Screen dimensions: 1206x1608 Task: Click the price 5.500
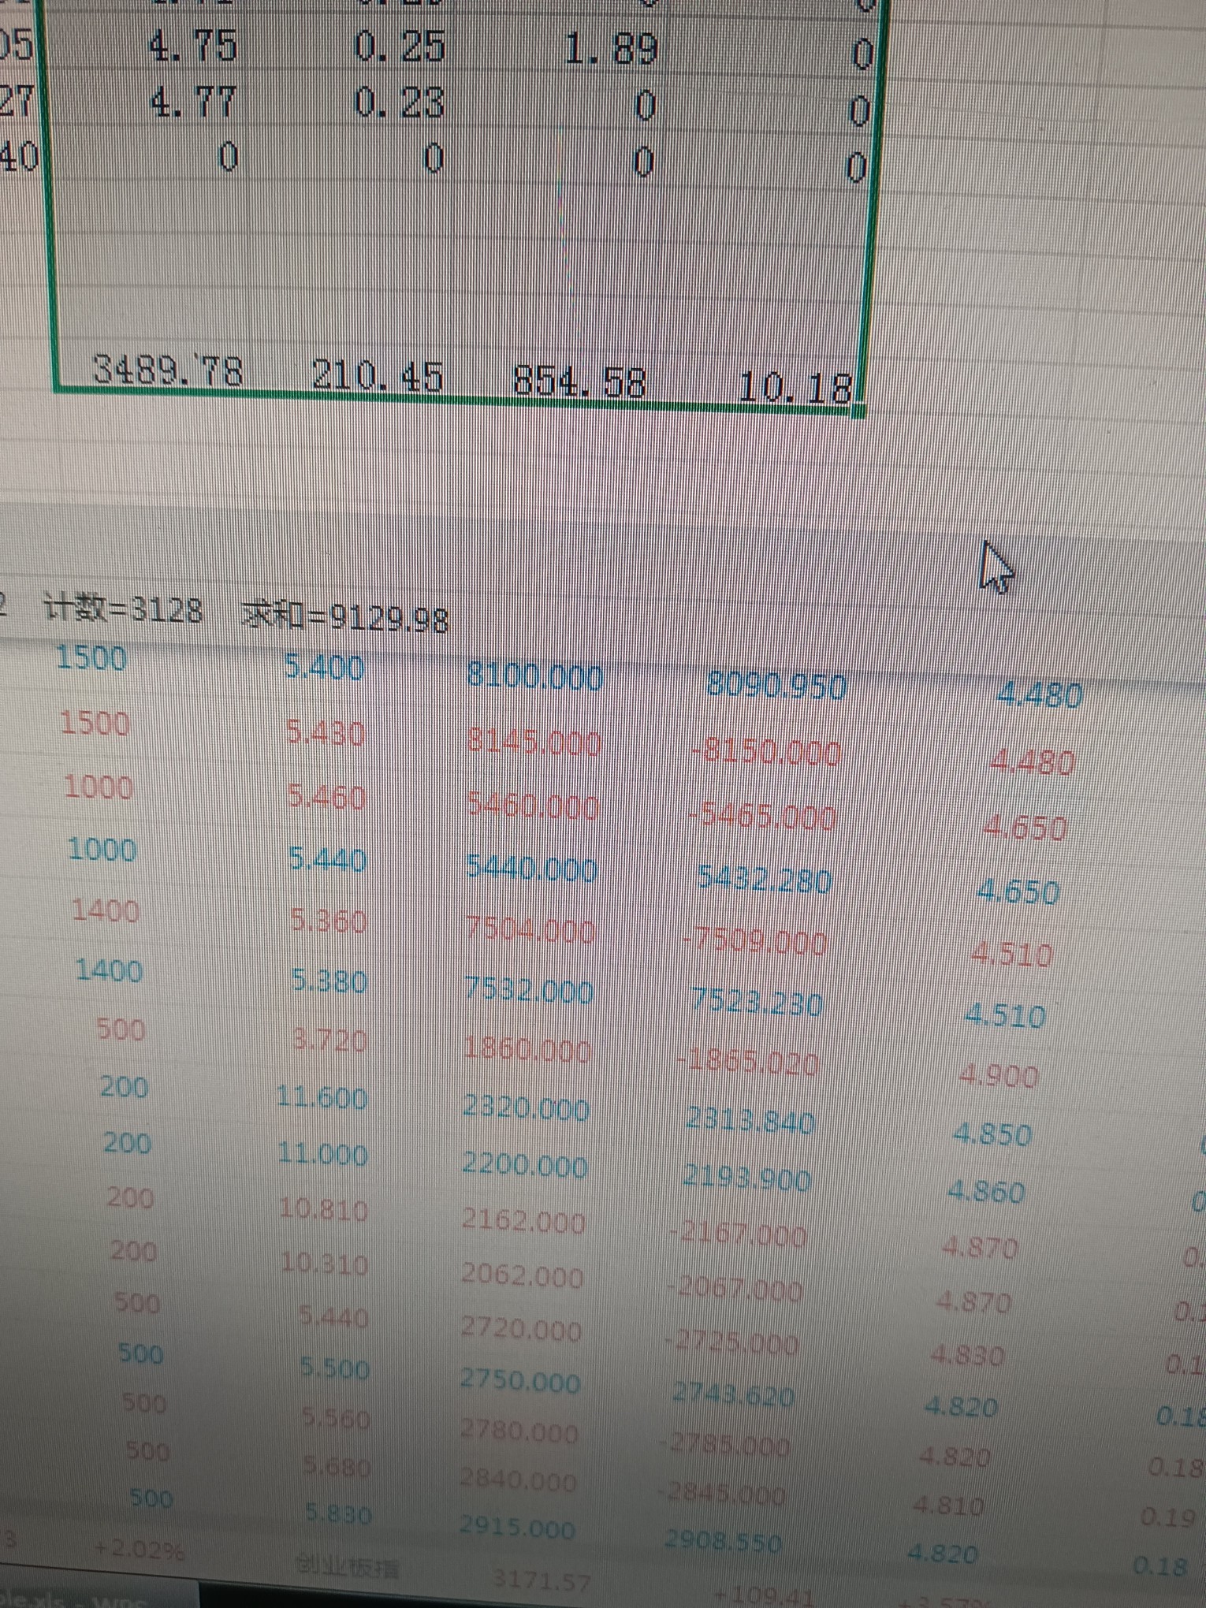(335, 1368)
